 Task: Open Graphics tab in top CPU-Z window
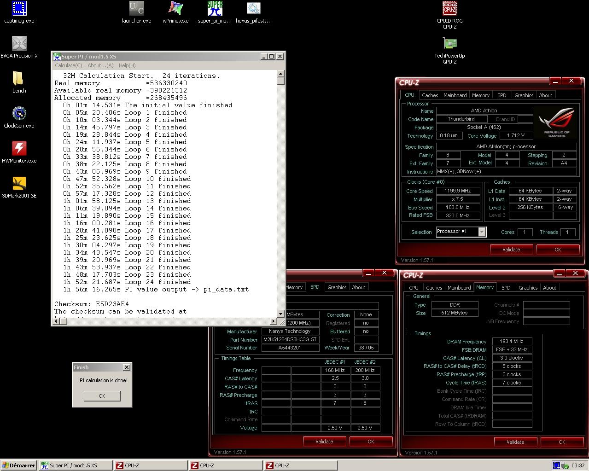coord(524,95)
